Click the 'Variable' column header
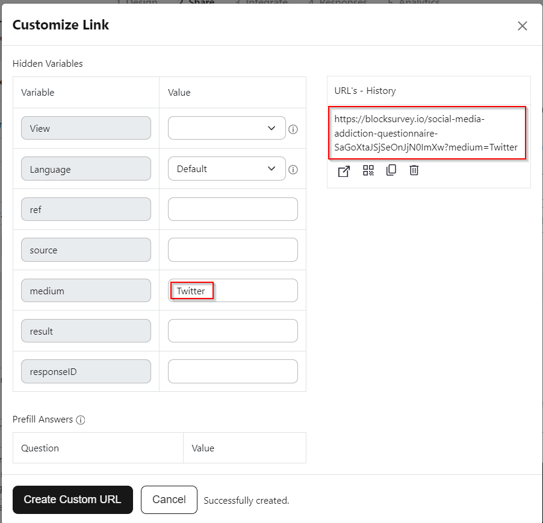Image resolution: width=543 pixels, height=523 pixels. [38, 93]
